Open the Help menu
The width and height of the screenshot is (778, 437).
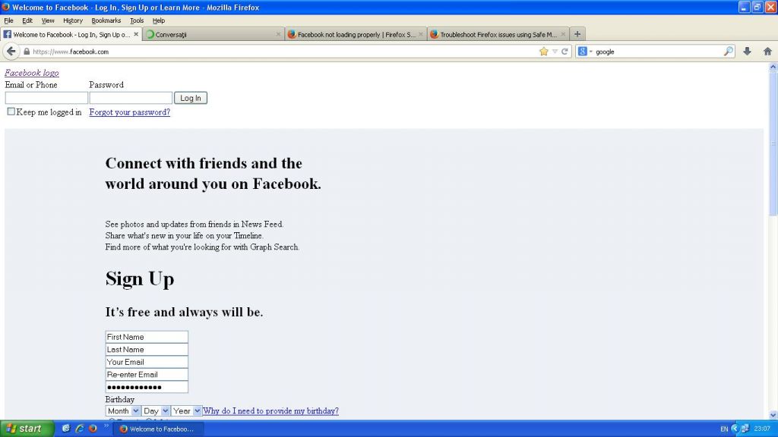pyautogui.click(x=159, y=20)
